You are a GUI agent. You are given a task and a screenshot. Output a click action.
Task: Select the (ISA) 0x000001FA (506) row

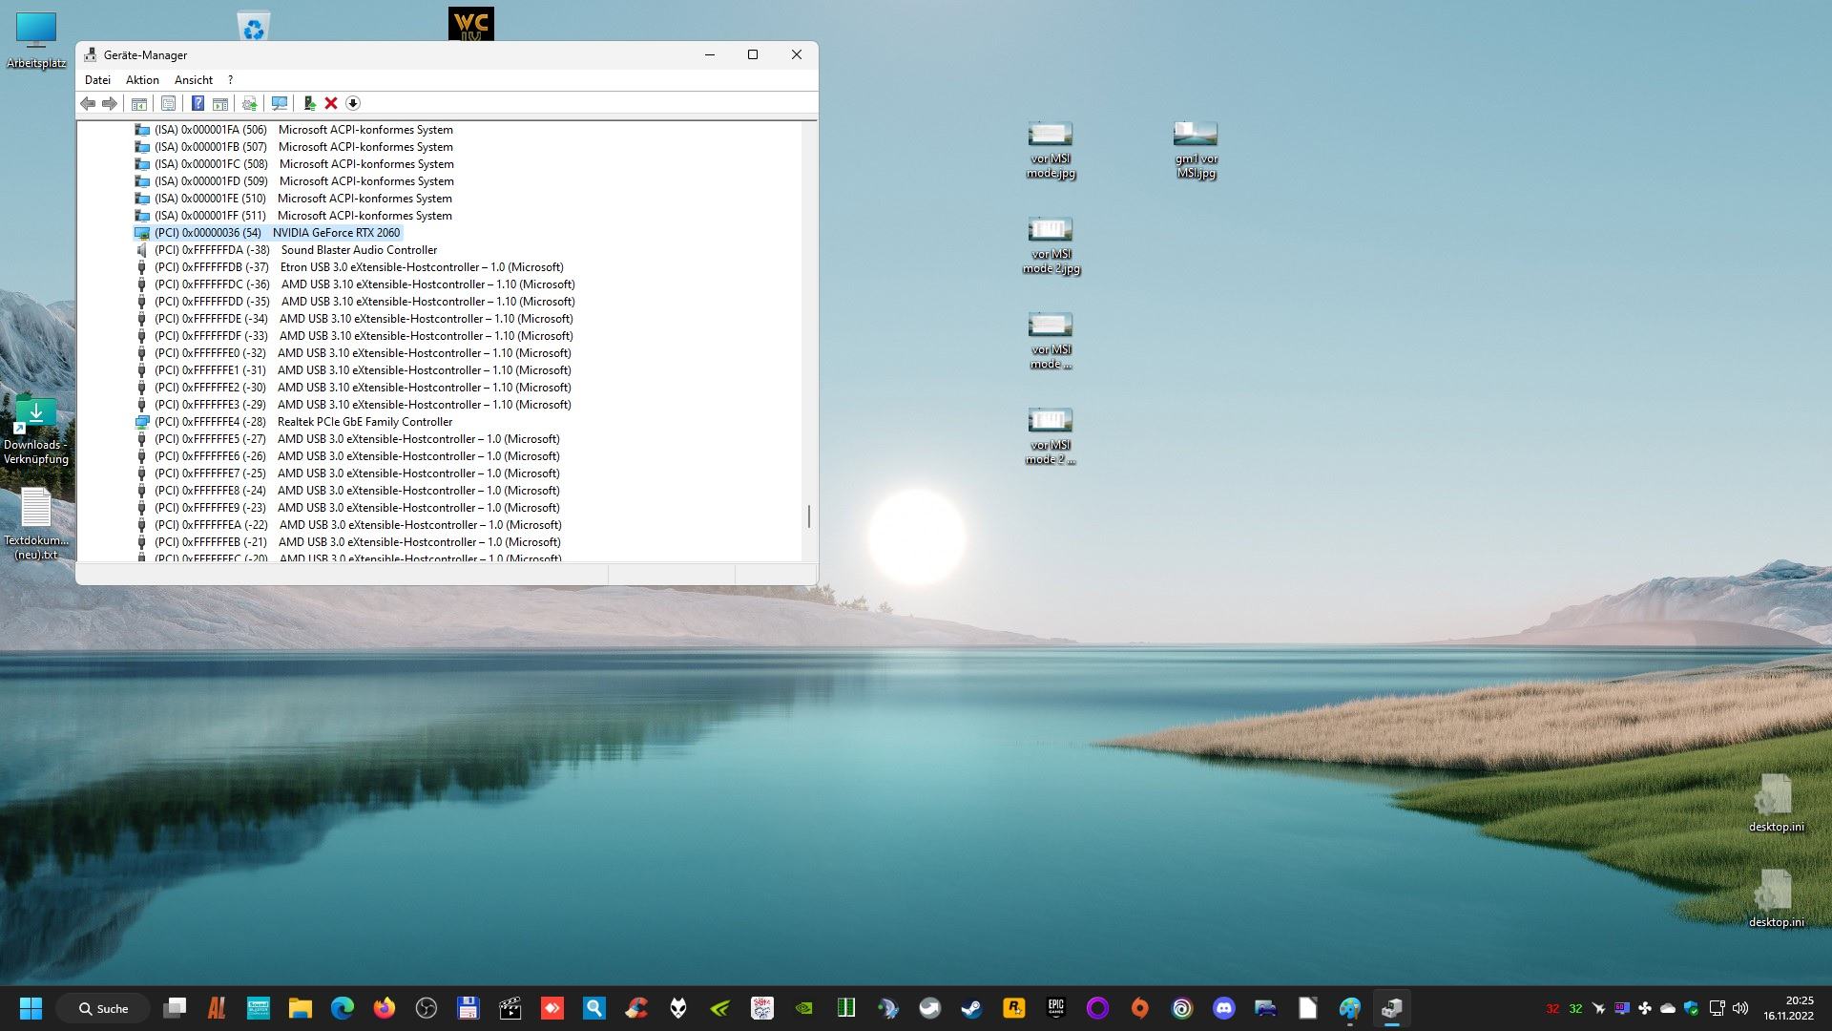294,130
